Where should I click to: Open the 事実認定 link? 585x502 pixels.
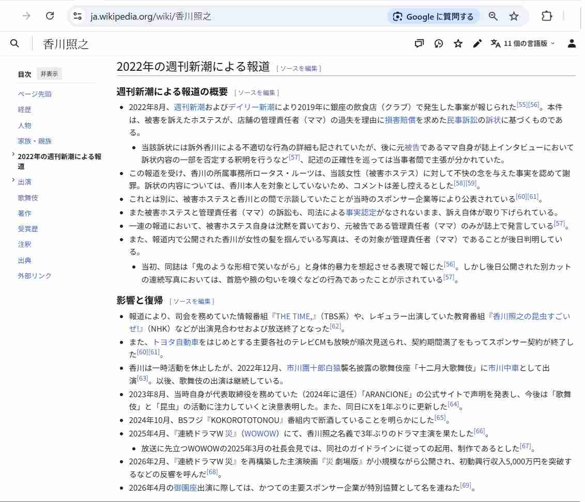(361, 213)
